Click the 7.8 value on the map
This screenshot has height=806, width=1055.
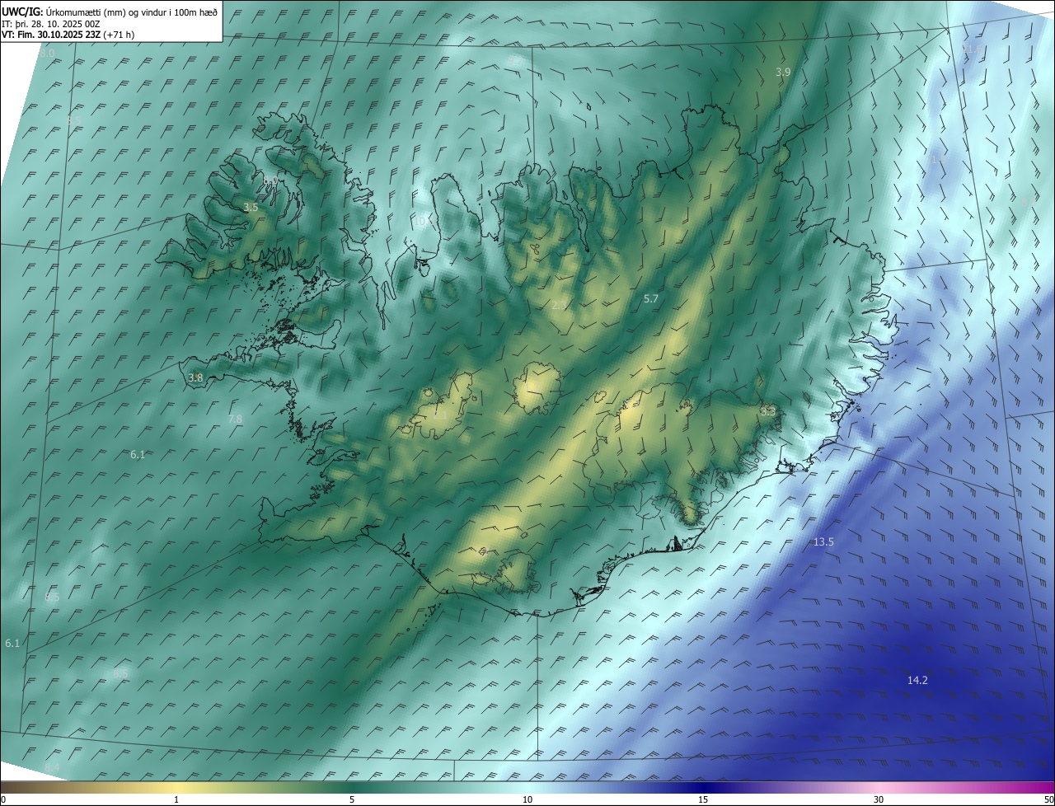pos(235,419)
